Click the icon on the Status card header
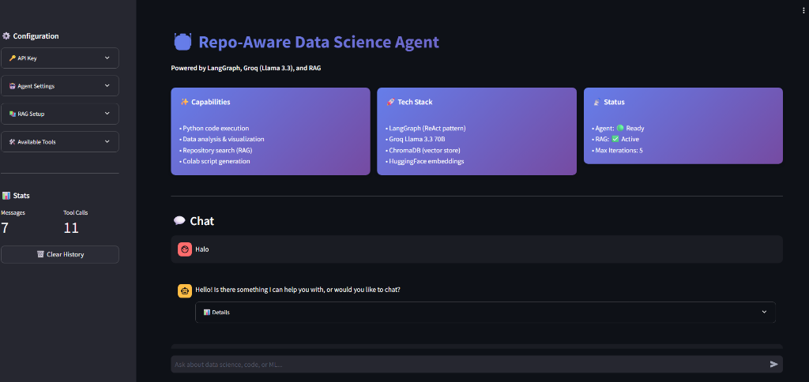This screenshot has width=809, height=382. [597, 102]
